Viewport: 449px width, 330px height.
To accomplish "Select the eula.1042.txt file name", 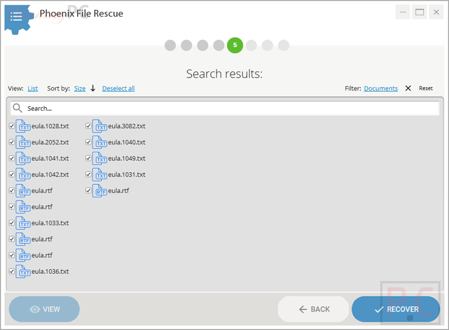I will 50,175.
